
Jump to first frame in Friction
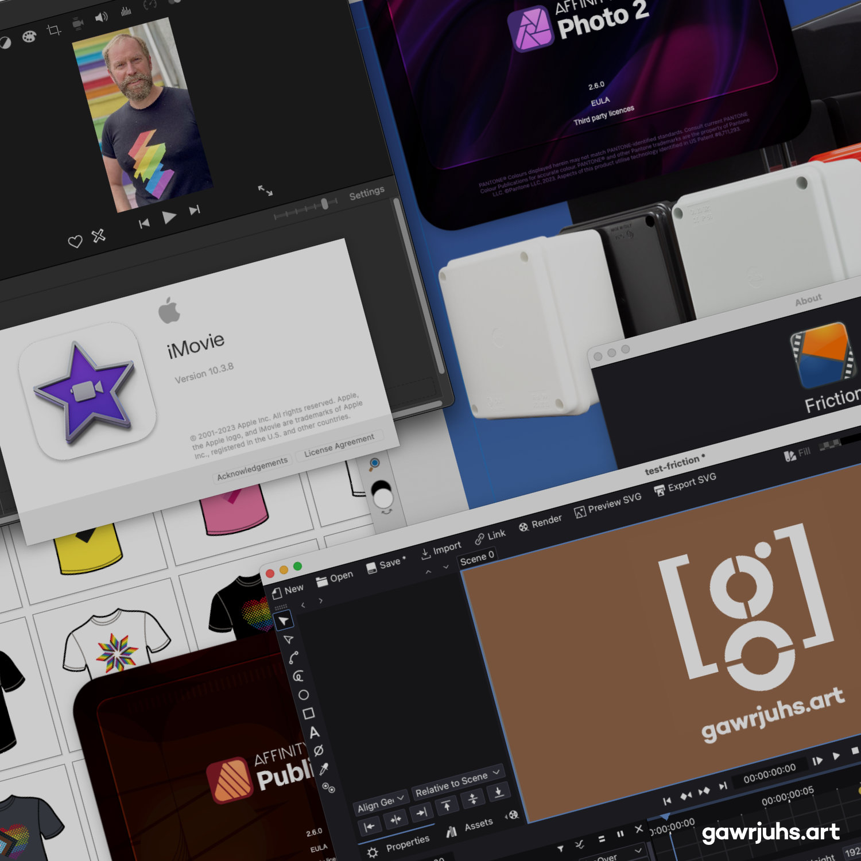tap(666, 801)
